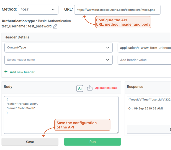Click the Add new header link
The height and width of the screenshot is (150, 171).
pyautogui.click(x=22, y=72)
